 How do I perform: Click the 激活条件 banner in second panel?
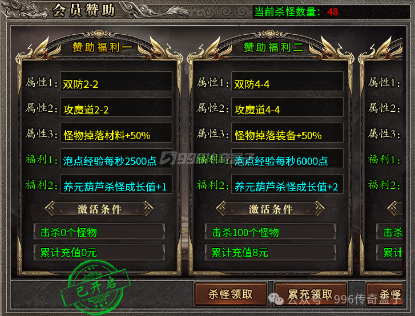point(271,209)
